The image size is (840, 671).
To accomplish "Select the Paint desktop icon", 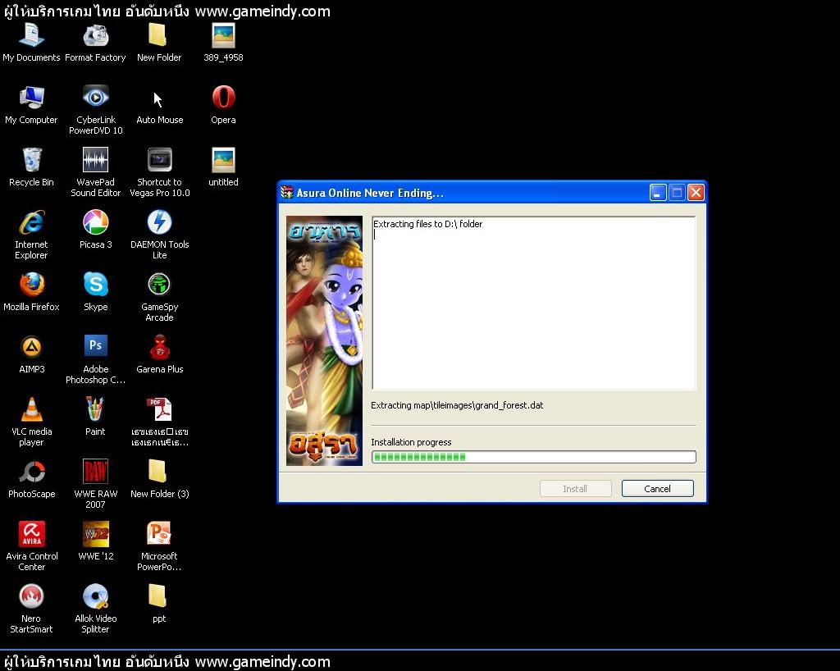I will 95,409.
